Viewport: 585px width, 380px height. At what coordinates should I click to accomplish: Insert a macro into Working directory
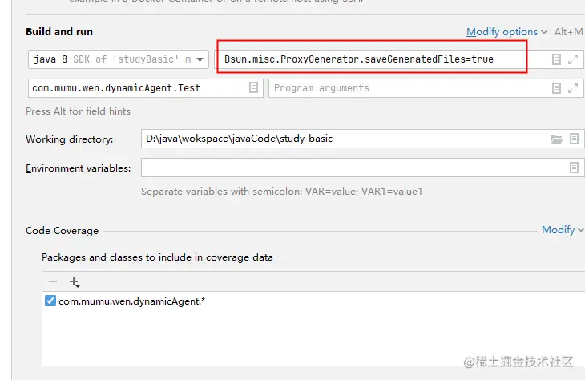(574, 139)
